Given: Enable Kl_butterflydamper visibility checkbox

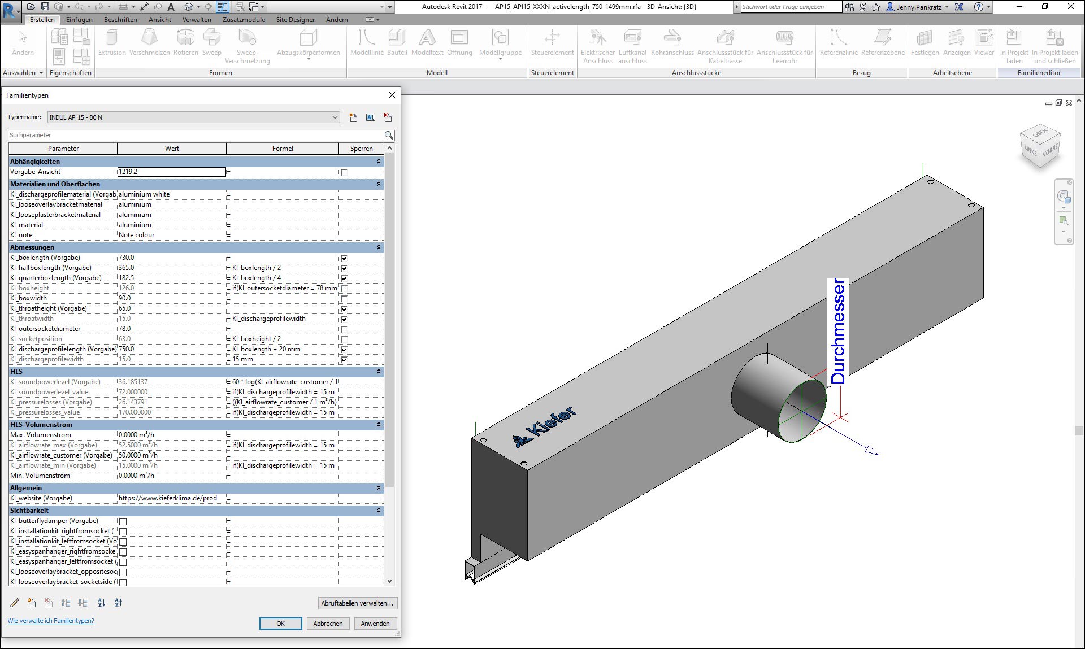Looking at the screenshot, I should pyautogui.click(x=123, y=521).
